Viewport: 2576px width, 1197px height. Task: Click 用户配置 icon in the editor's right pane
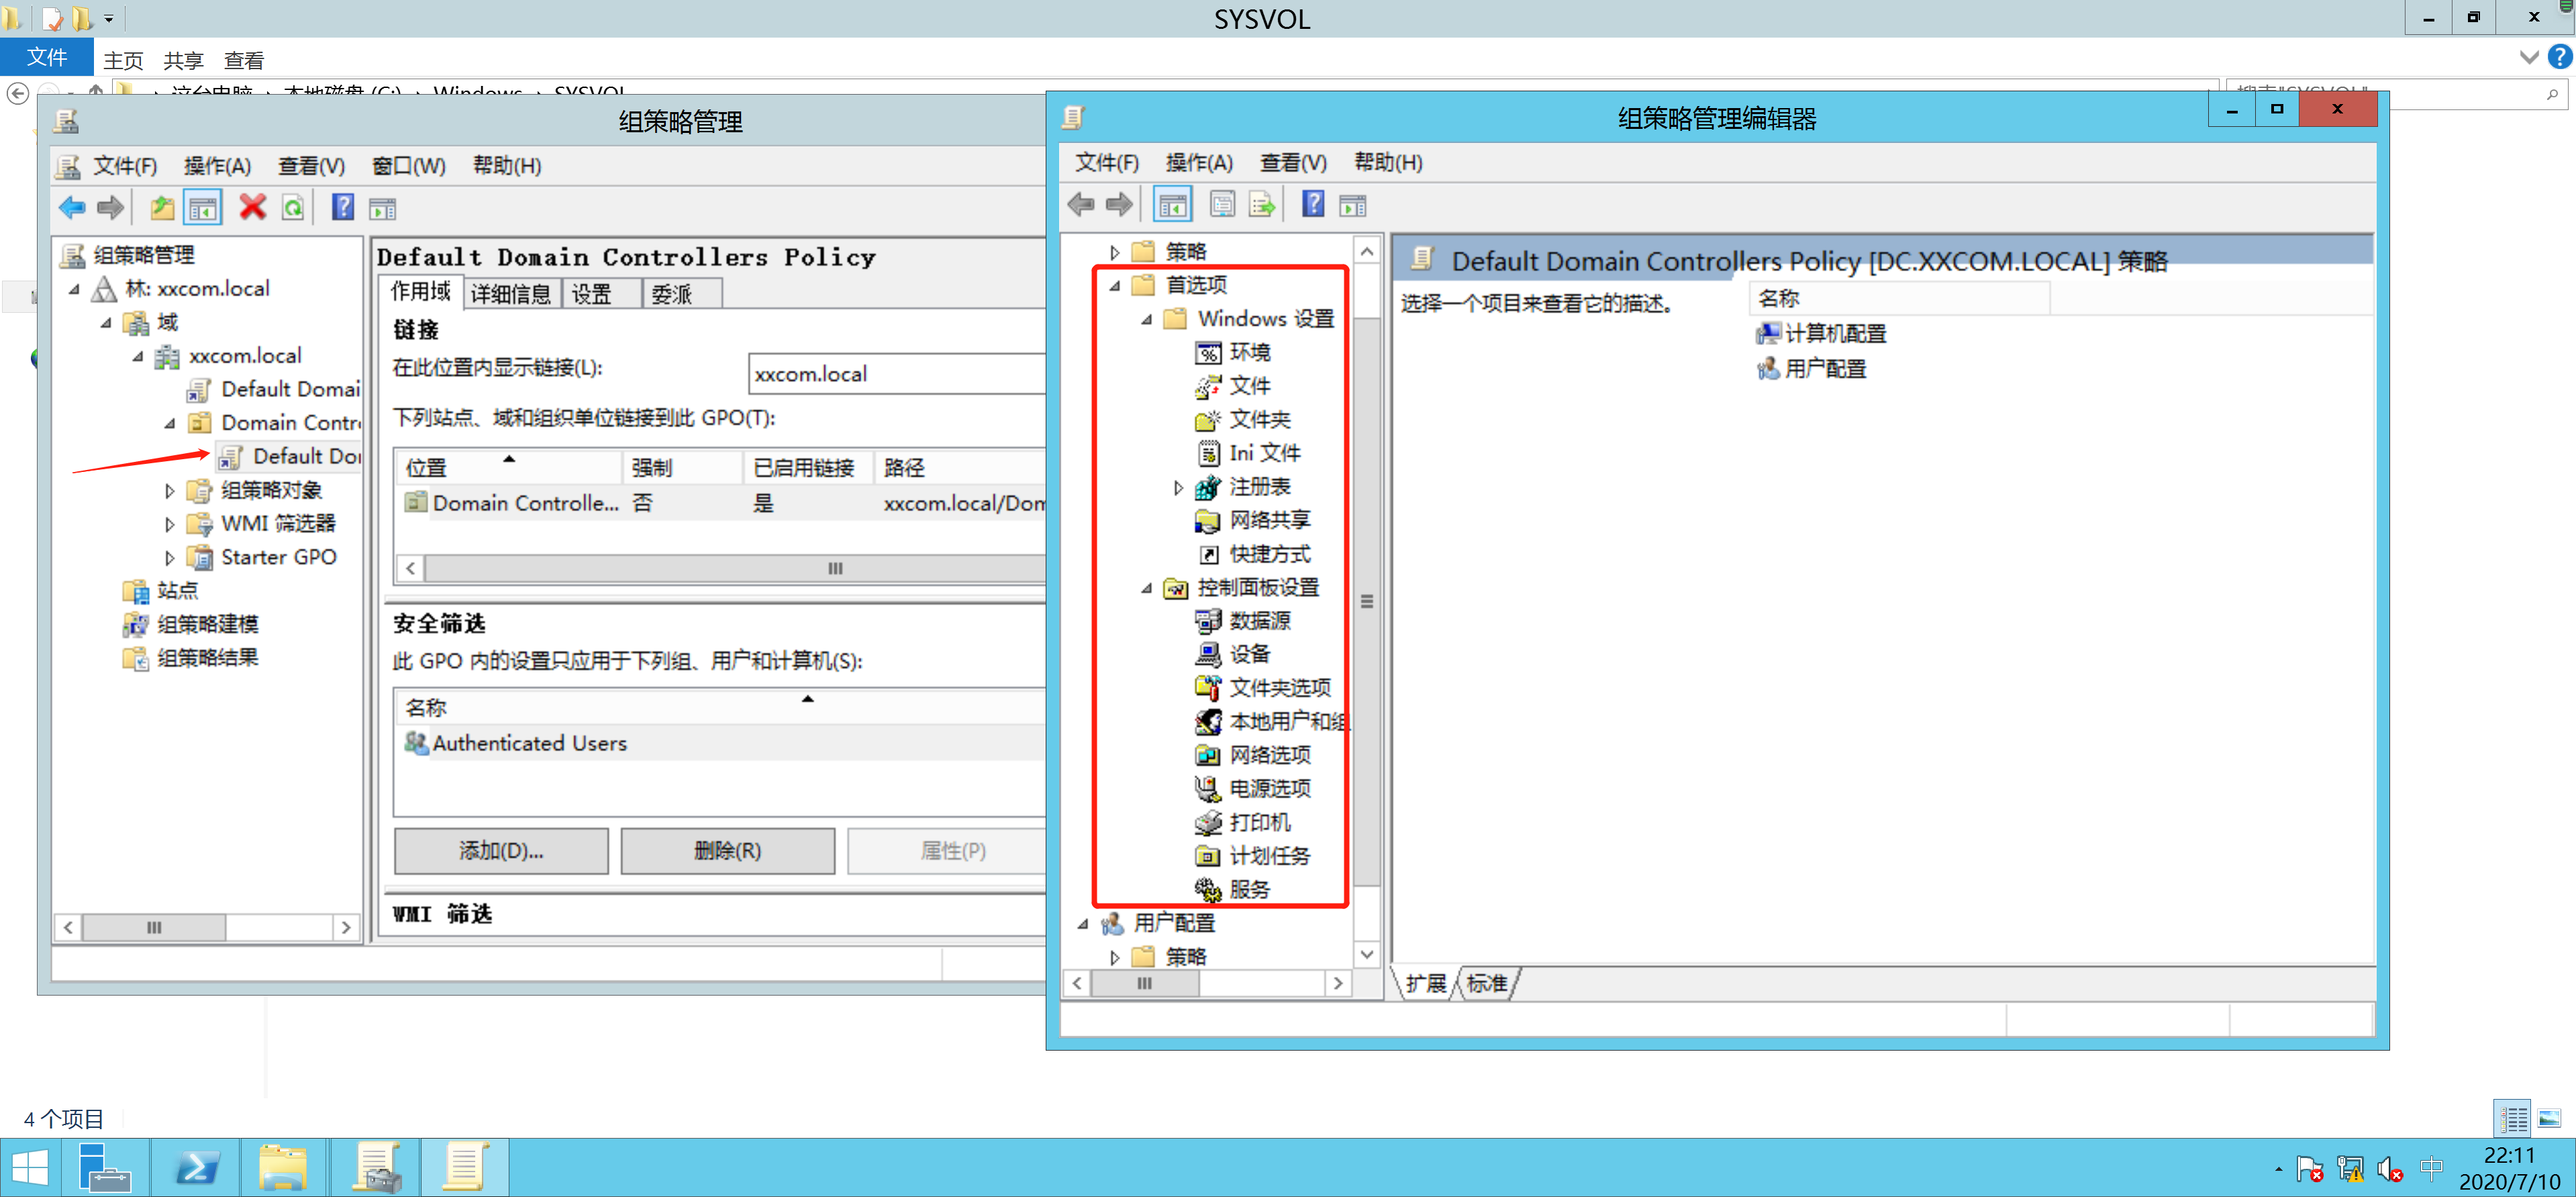[1768, 369]
